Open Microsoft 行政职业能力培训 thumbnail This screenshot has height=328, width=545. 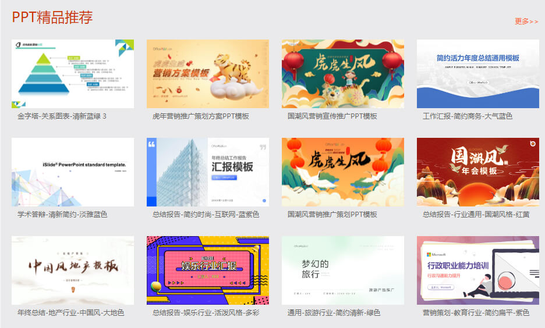point(478,270)
